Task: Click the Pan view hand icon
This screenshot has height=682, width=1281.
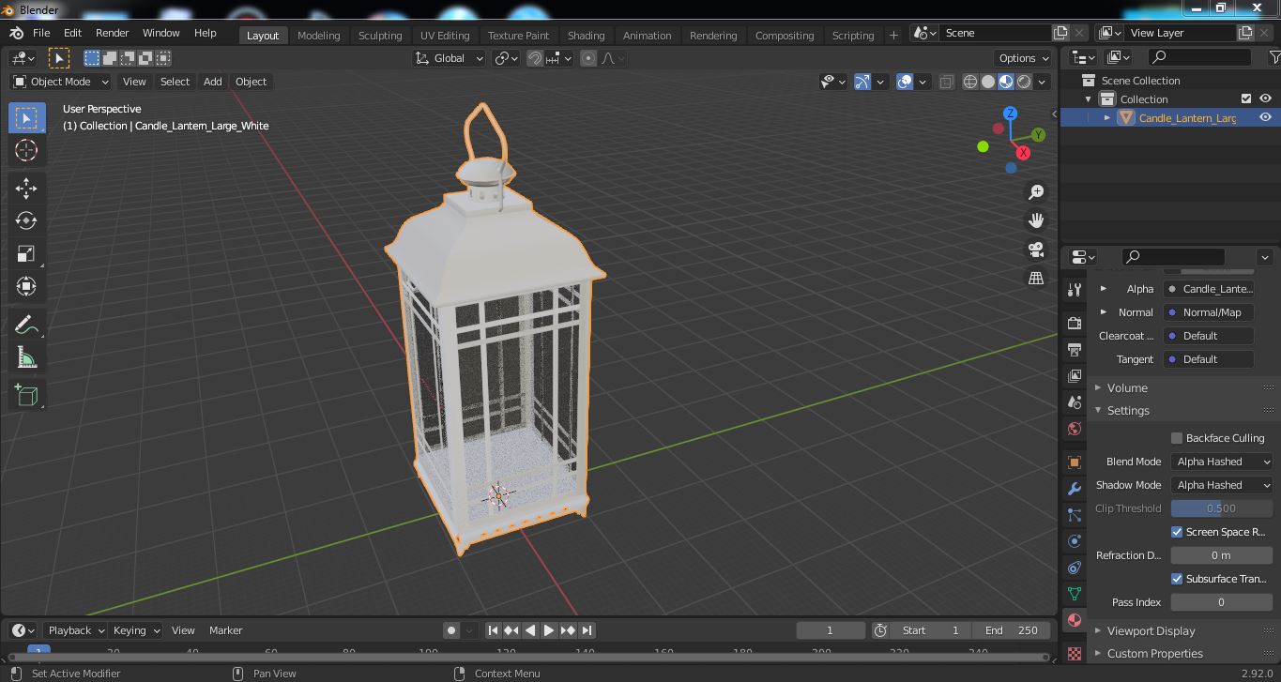Action: click(1036, 220)
